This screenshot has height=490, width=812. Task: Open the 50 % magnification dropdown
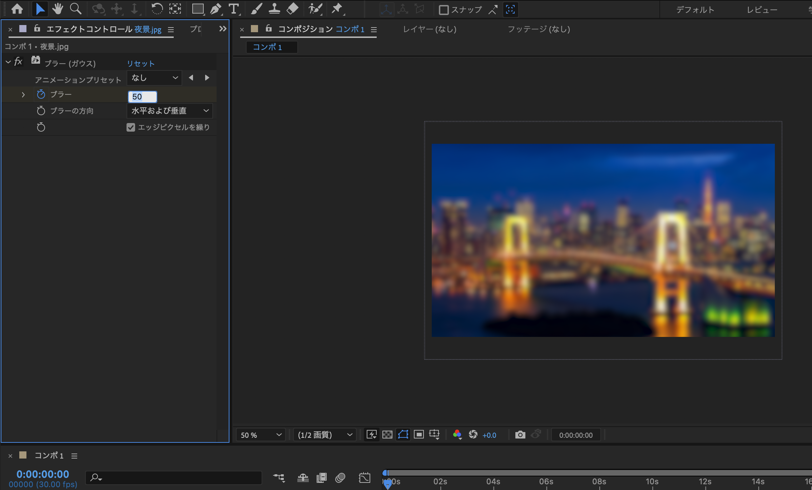point(261,435)
